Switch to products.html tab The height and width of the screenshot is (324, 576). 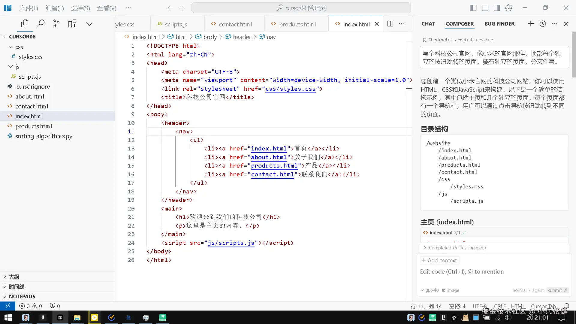[x=297, y=24]
